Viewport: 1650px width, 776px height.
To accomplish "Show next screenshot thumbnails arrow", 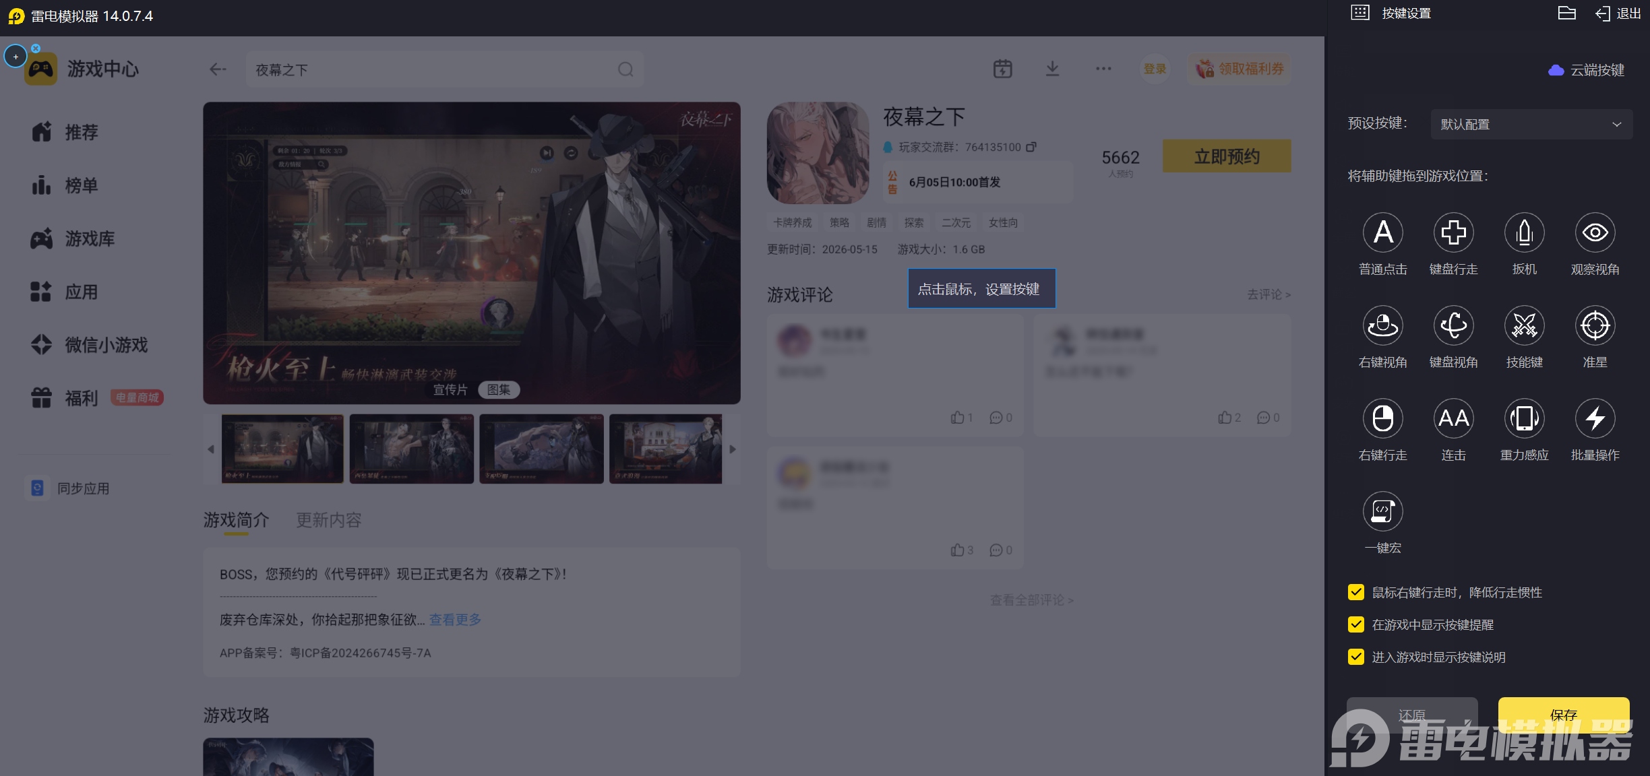I will (733, 449).
